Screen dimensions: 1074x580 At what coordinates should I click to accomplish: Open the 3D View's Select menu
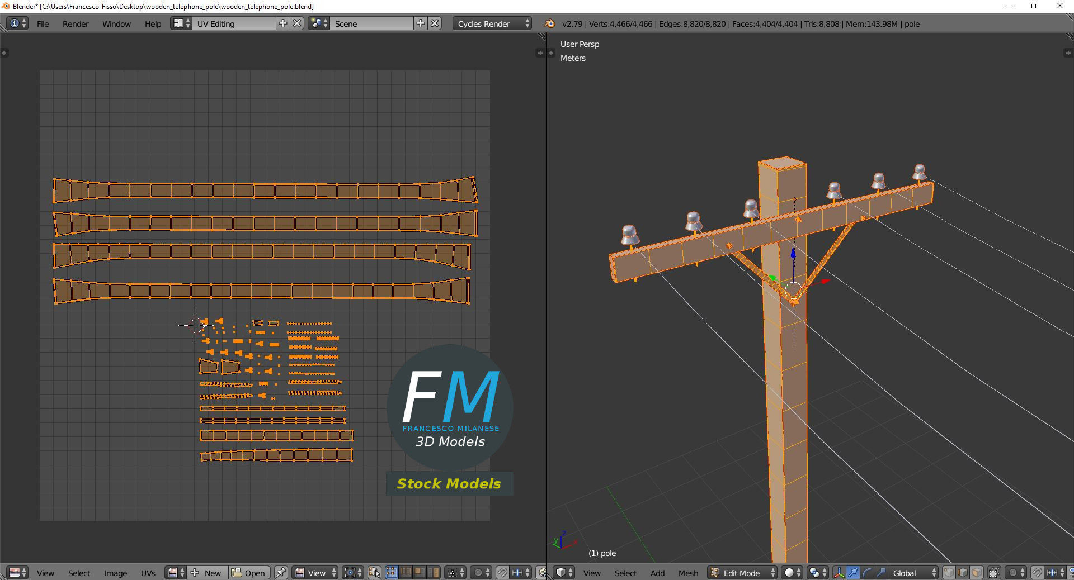(x=625, y=573)
